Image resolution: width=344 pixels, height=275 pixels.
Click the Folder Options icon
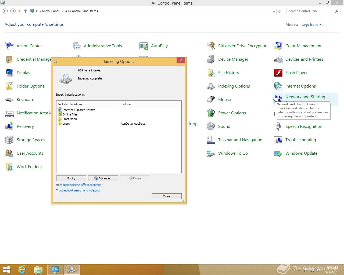pos(9,86)
